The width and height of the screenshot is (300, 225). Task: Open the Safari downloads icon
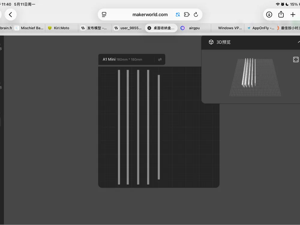click(269, 14)
